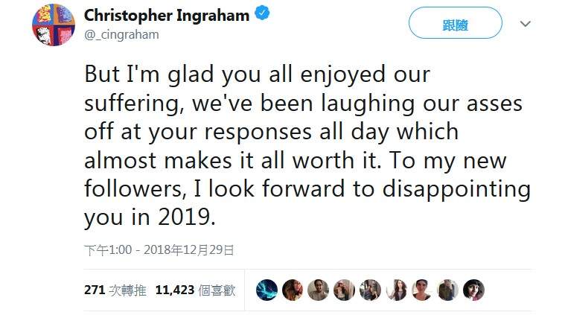
Task: Open the 11,423 個喜歡 likes list
Action: (x=195, y=290)
